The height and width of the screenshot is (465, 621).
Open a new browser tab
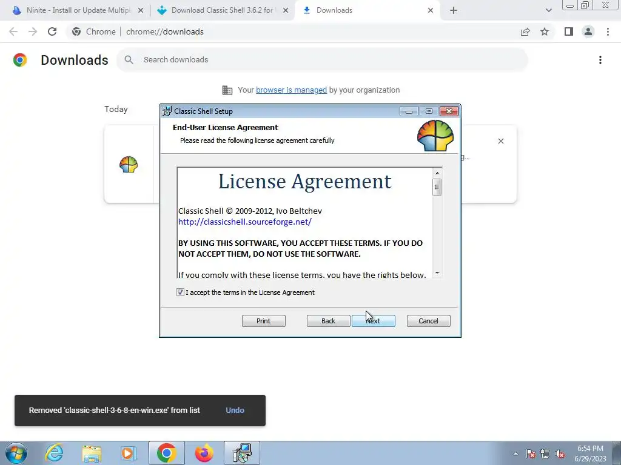tap(454, 10)
